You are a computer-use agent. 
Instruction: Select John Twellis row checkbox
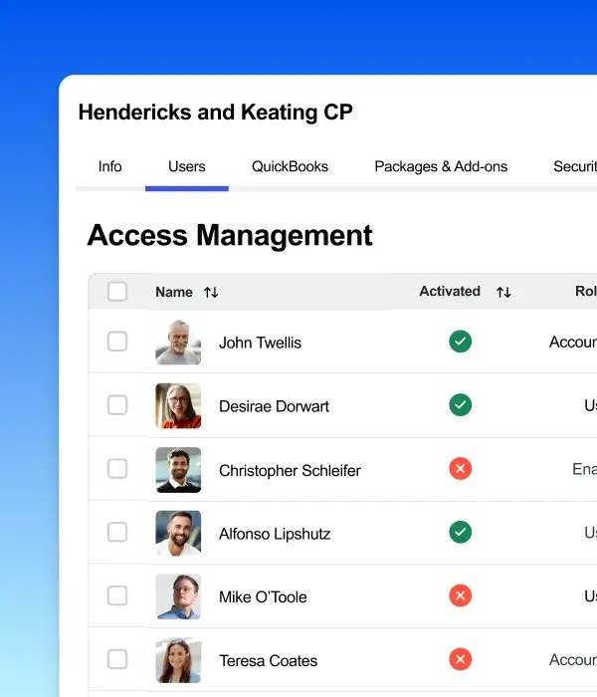(x=117, y=342)
